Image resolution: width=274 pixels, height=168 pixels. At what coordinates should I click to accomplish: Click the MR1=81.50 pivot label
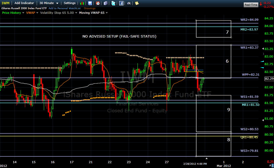tap(250, 105)
